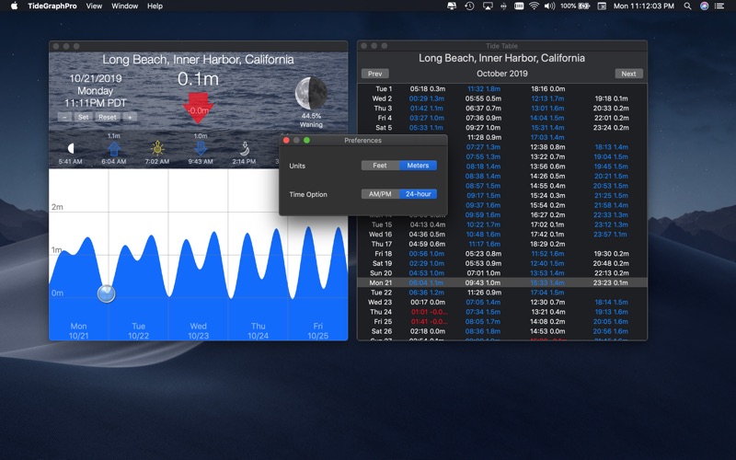Click the minus time step button
The height and width of the screenshot is (460, 736).
(64, 118)
